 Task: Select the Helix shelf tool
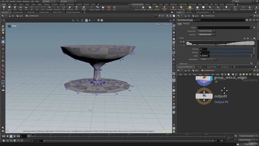click(114, 8)
